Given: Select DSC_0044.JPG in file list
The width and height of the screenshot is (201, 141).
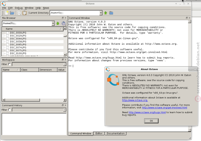Looking at the screenshot, I should (18, 39).
